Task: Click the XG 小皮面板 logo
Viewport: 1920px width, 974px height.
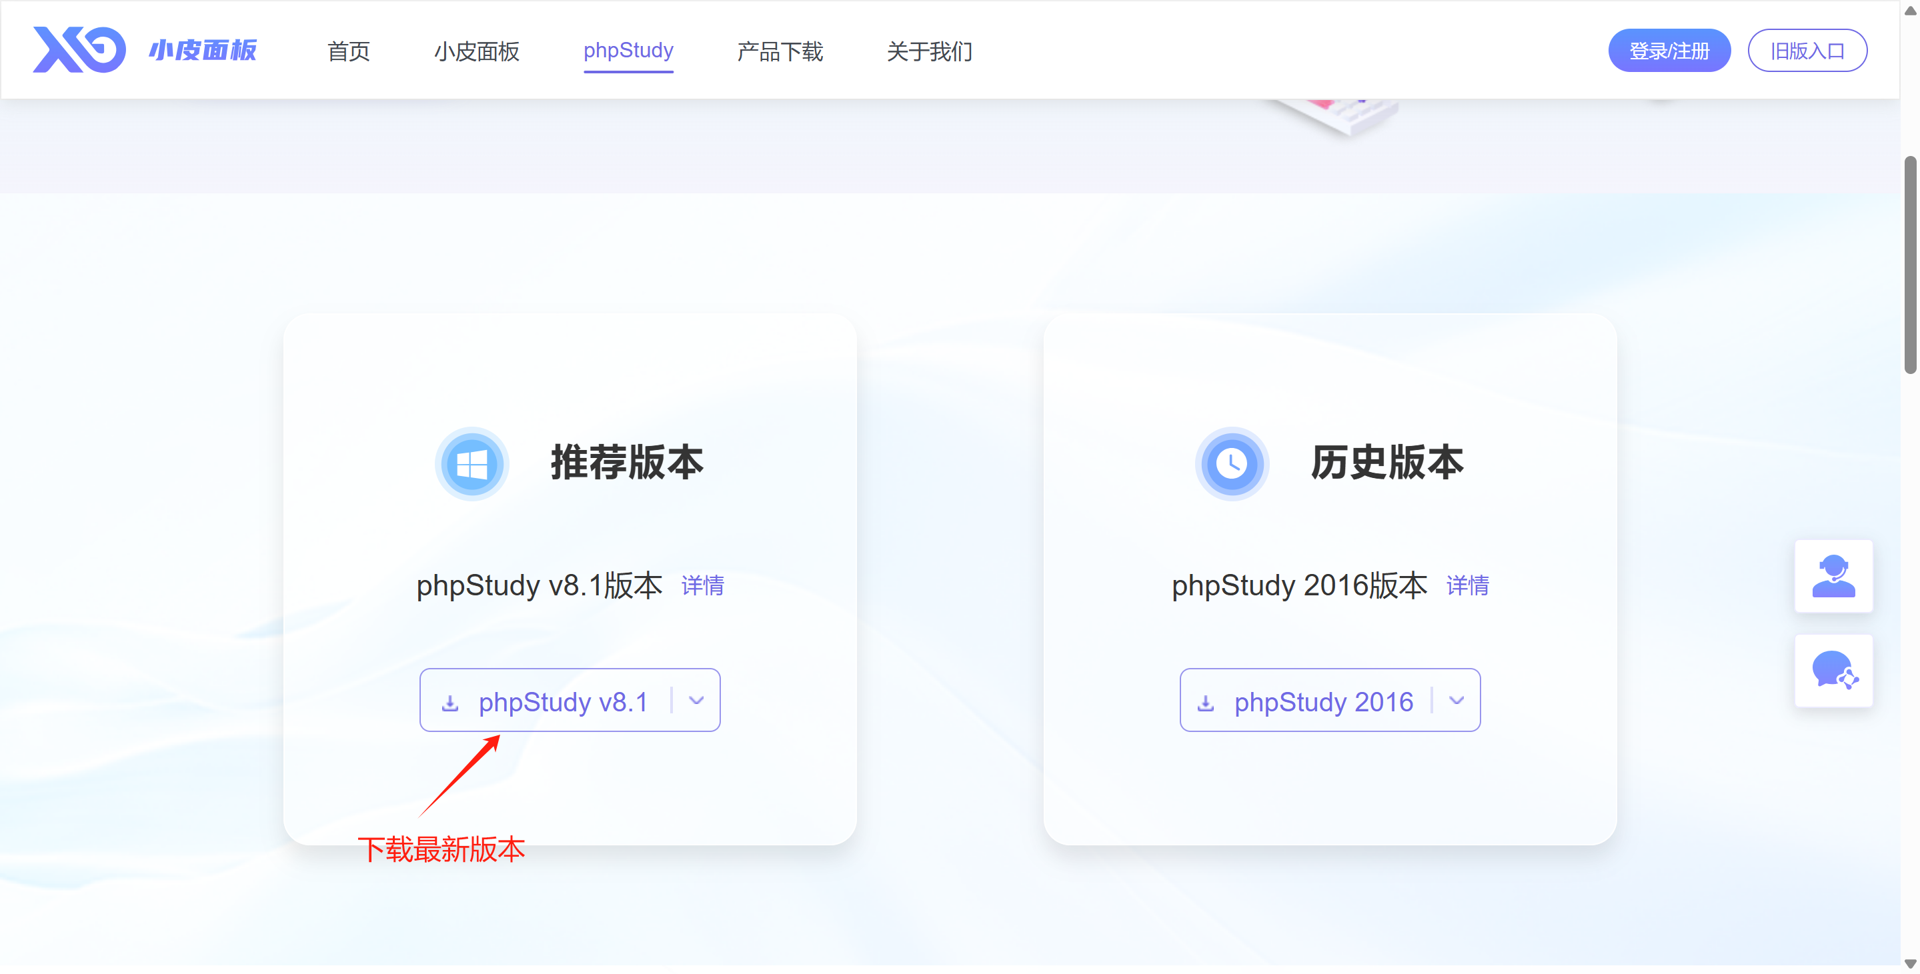Action: point(144,49)
